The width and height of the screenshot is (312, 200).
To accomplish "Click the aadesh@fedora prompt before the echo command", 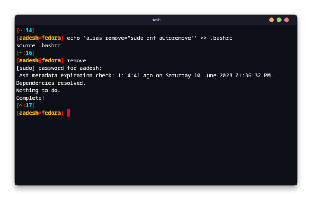I will 40,38.
